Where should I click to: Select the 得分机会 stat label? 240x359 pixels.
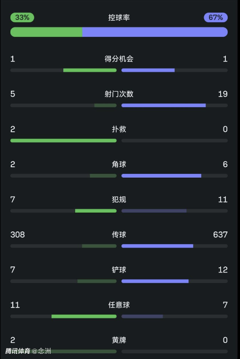tap(119, 59)
